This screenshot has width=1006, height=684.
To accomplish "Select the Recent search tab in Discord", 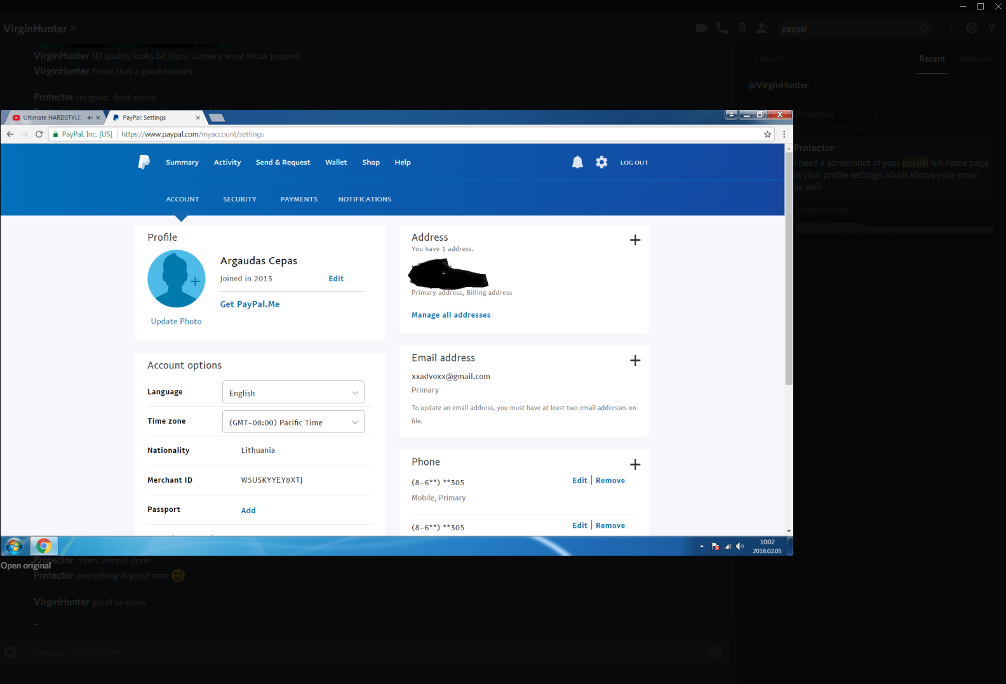I will [932, 58].
